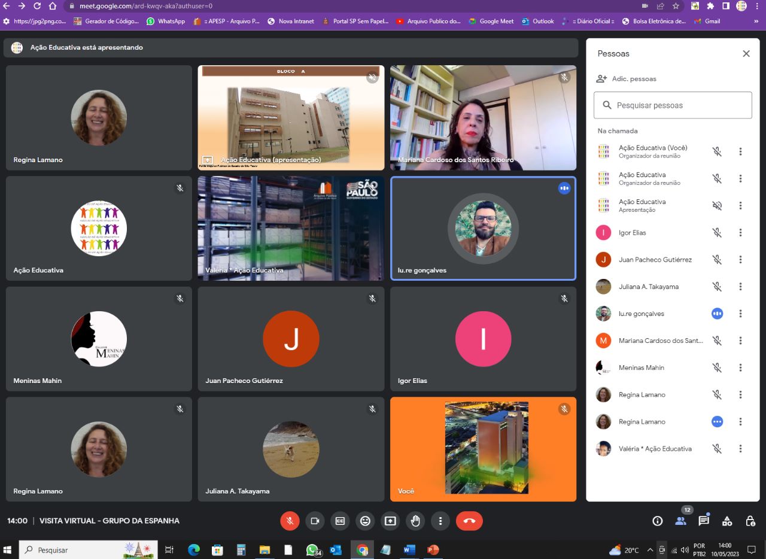The height and width of the screenshot is (559, 766).
Task: Leave the call with the red hang-up button
Action: point(469,521)
